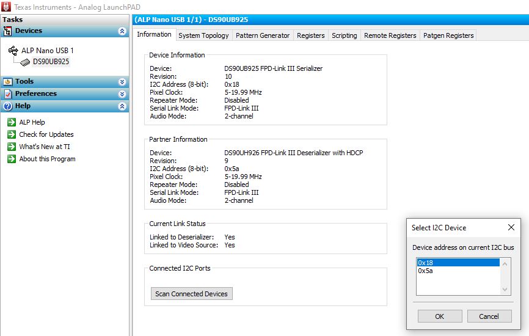The width and height of the screenshot is (529, 336).
Task: Open the Patgen Registers tab
Action: [x=448, y=35]
